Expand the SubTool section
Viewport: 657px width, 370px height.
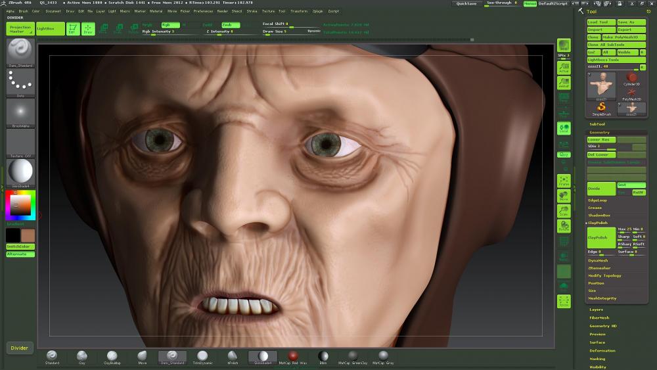click(x=597, y=124)
